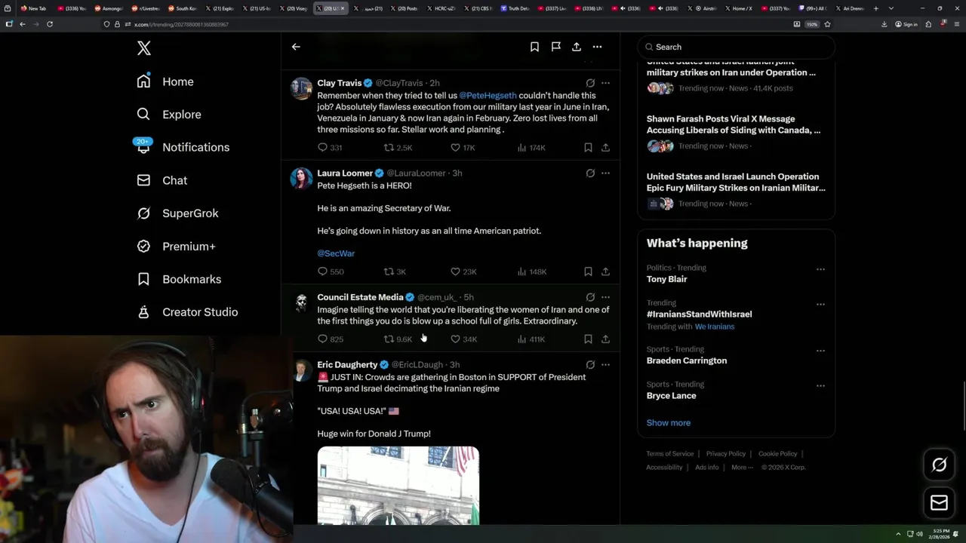The height and width of the screenshot is (543, 966).
Task: Open Laura Loomer profile name
Action: [x=345, y=173]
